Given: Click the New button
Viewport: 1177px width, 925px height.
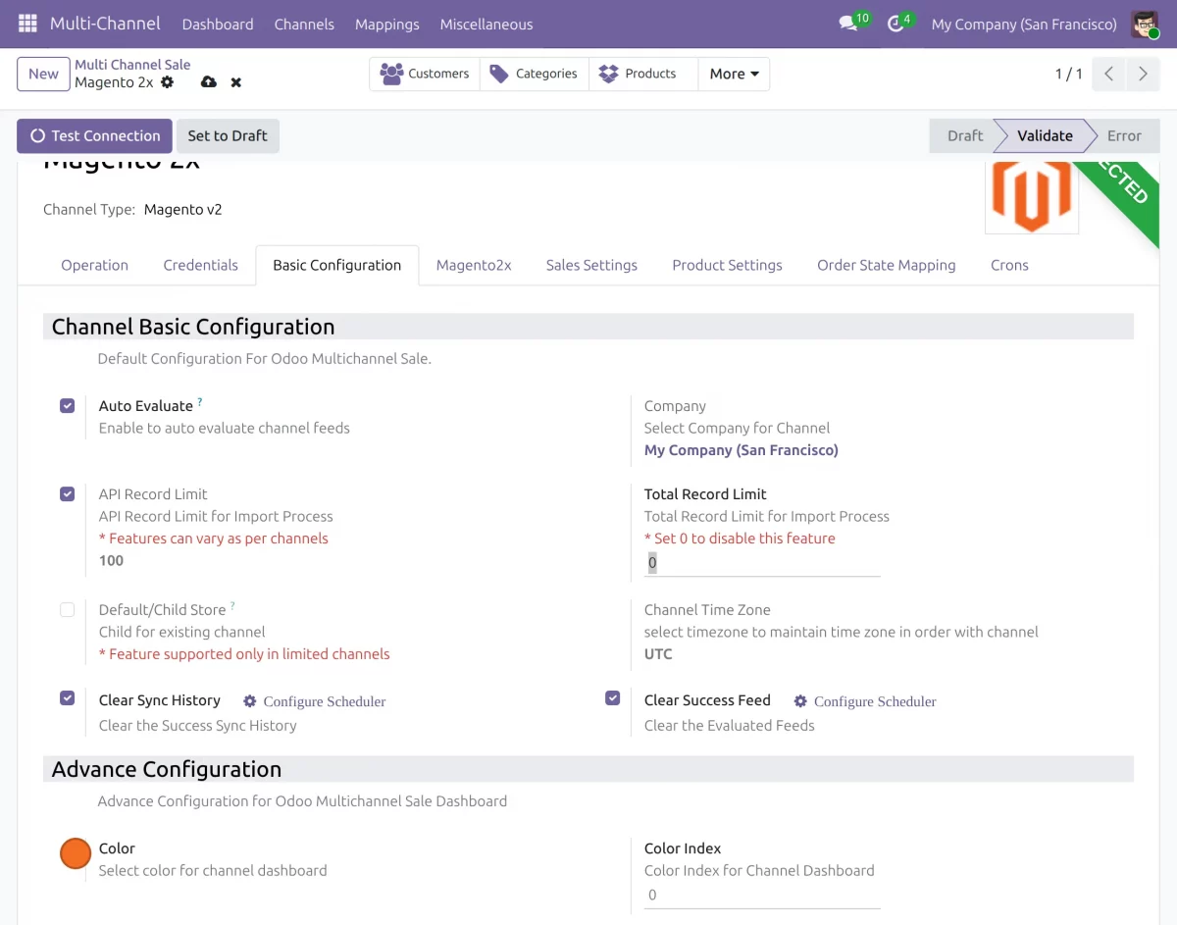Looking at the screenshot, I should (43, 74).
